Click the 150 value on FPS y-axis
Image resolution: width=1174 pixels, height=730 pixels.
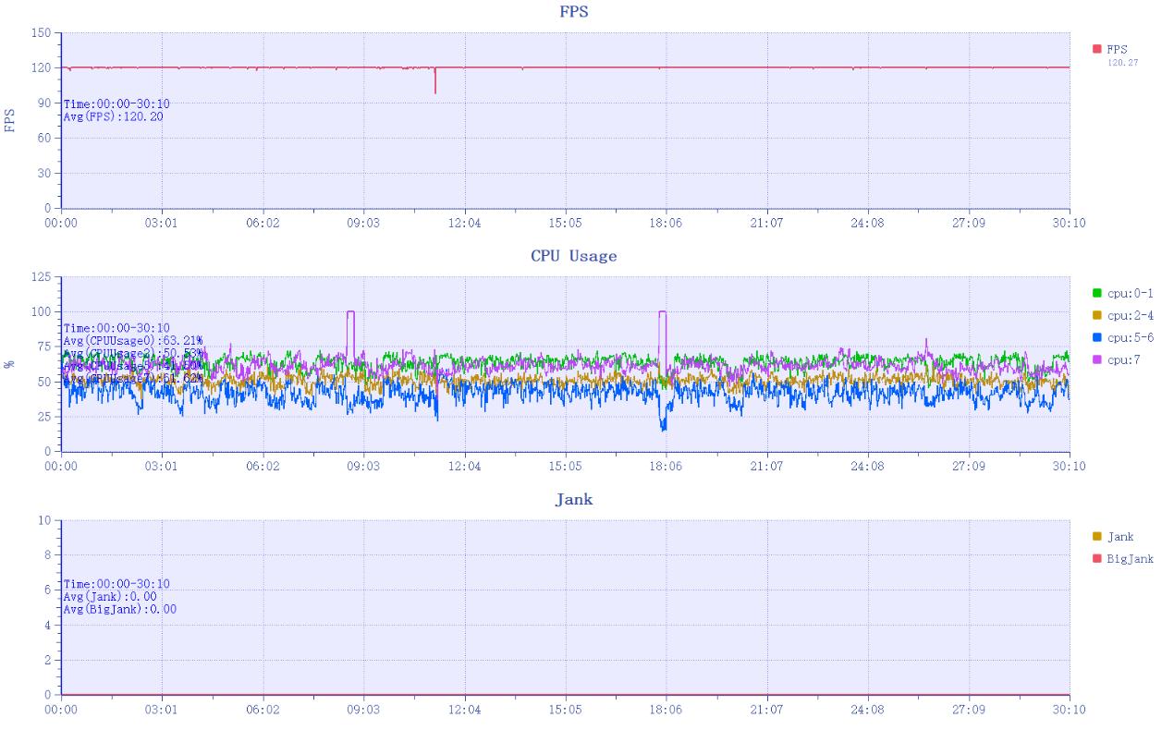41,33
